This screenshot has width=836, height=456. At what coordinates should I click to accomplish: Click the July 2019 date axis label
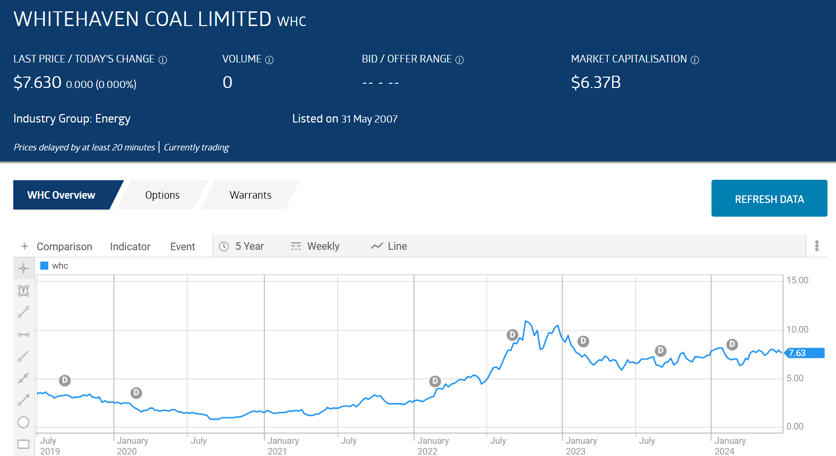tap(50, 446)
